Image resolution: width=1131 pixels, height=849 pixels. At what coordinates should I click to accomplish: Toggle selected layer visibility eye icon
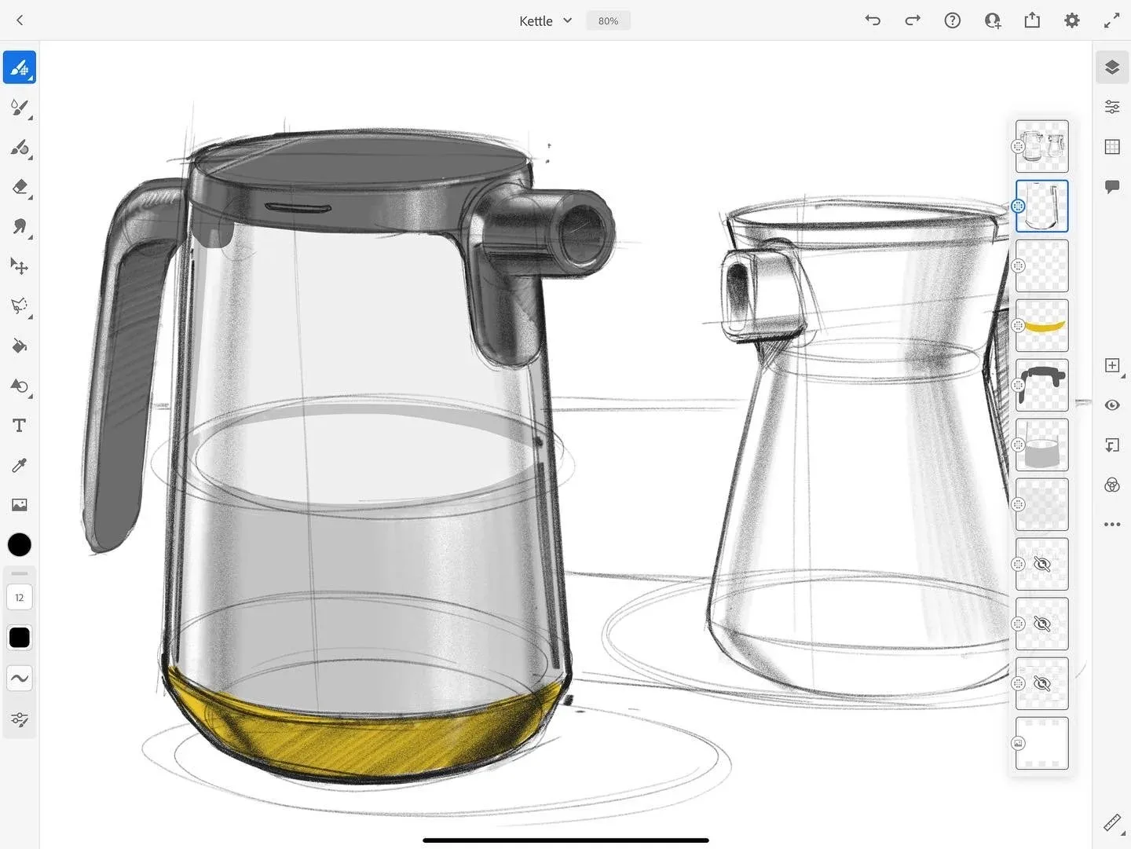click(1112, 405)
